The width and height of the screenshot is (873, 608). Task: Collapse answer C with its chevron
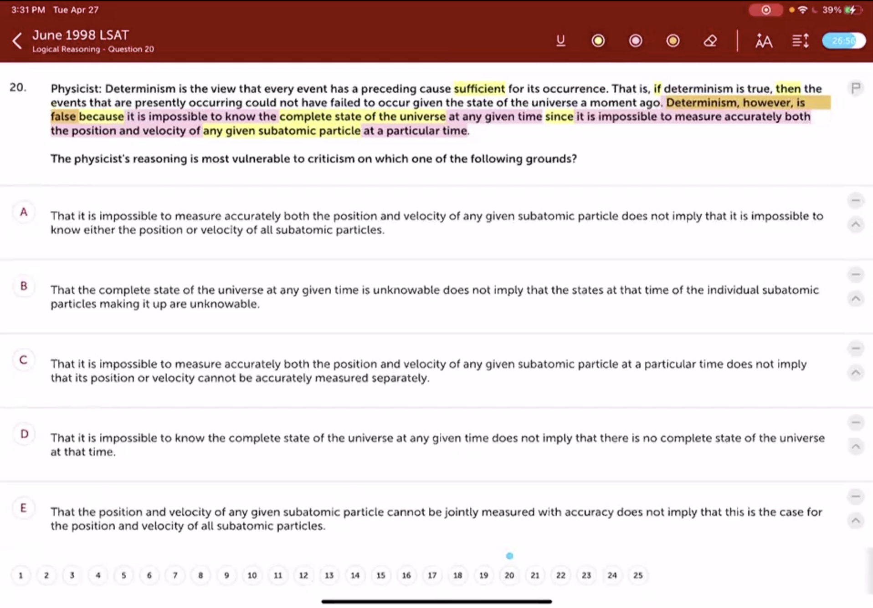click(x=856, y=373)
